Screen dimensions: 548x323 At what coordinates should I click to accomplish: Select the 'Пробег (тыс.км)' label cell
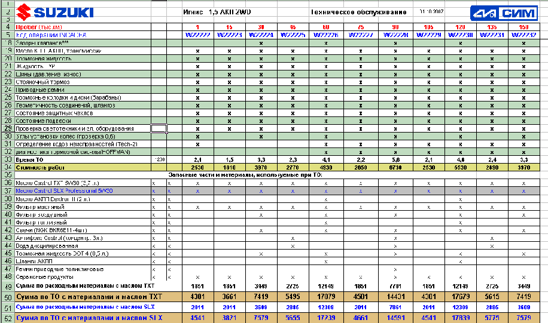tap(83, 27)
